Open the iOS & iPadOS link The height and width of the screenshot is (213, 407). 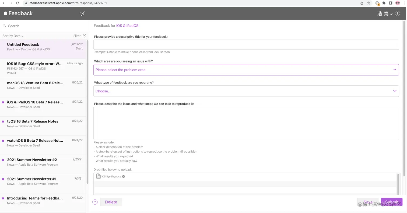pyautogui.click(x=127, y=26)
